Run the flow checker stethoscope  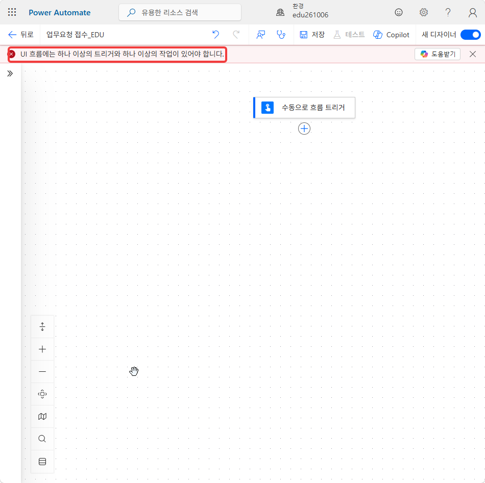(x=281, y=35)
